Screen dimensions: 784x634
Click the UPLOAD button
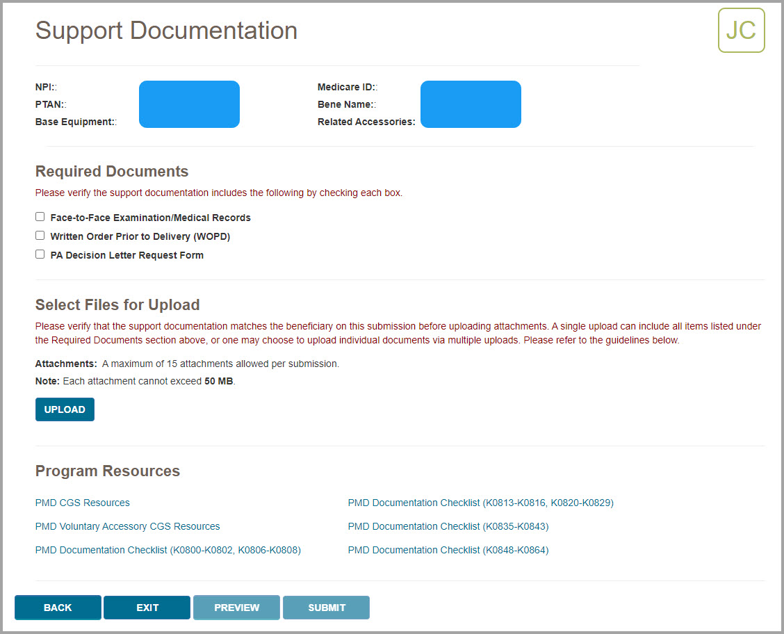[65, 409]
